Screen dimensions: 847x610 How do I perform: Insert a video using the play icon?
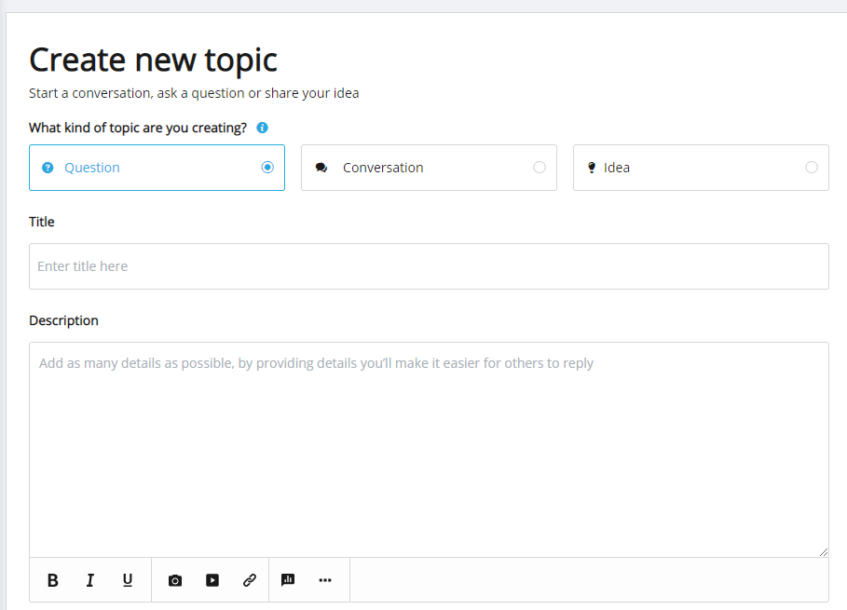click(212, 580)
